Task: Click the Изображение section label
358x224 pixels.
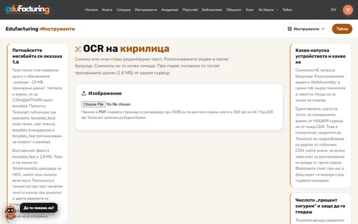Action: (x=105, y=93)
